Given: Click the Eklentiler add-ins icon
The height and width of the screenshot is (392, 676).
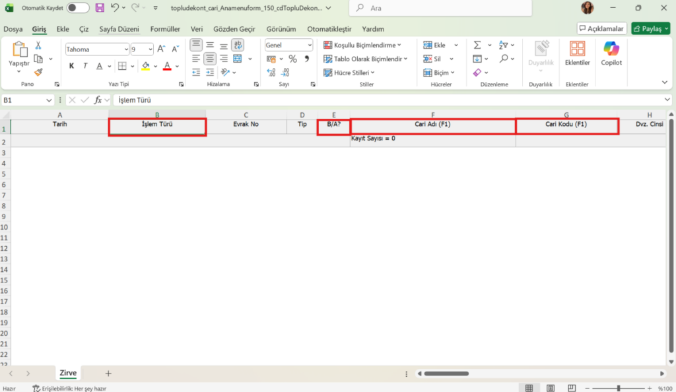Looking at the screenshot, I should click(577, 54).
